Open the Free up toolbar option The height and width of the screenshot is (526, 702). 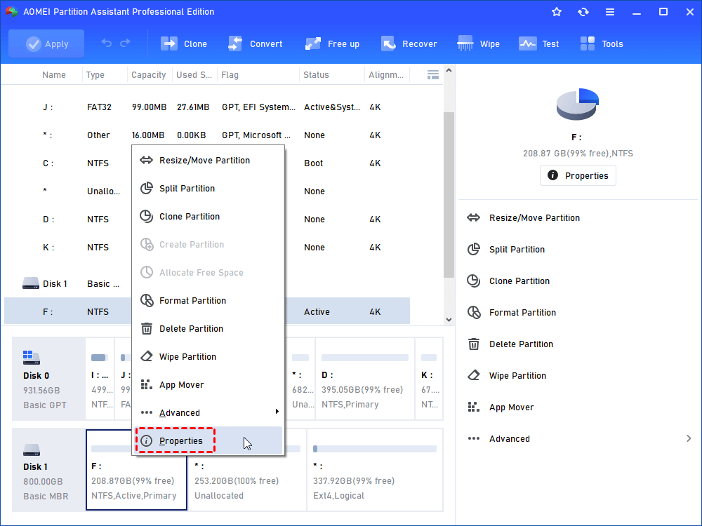(332, 43)
